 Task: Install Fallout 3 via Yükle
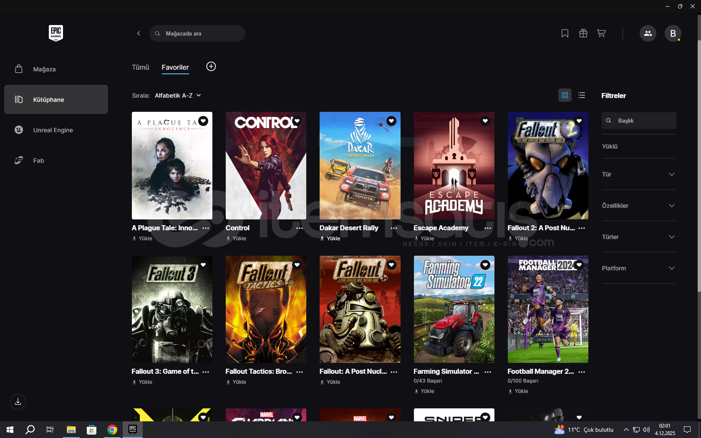pyautogui.click(x=142, y=382)
